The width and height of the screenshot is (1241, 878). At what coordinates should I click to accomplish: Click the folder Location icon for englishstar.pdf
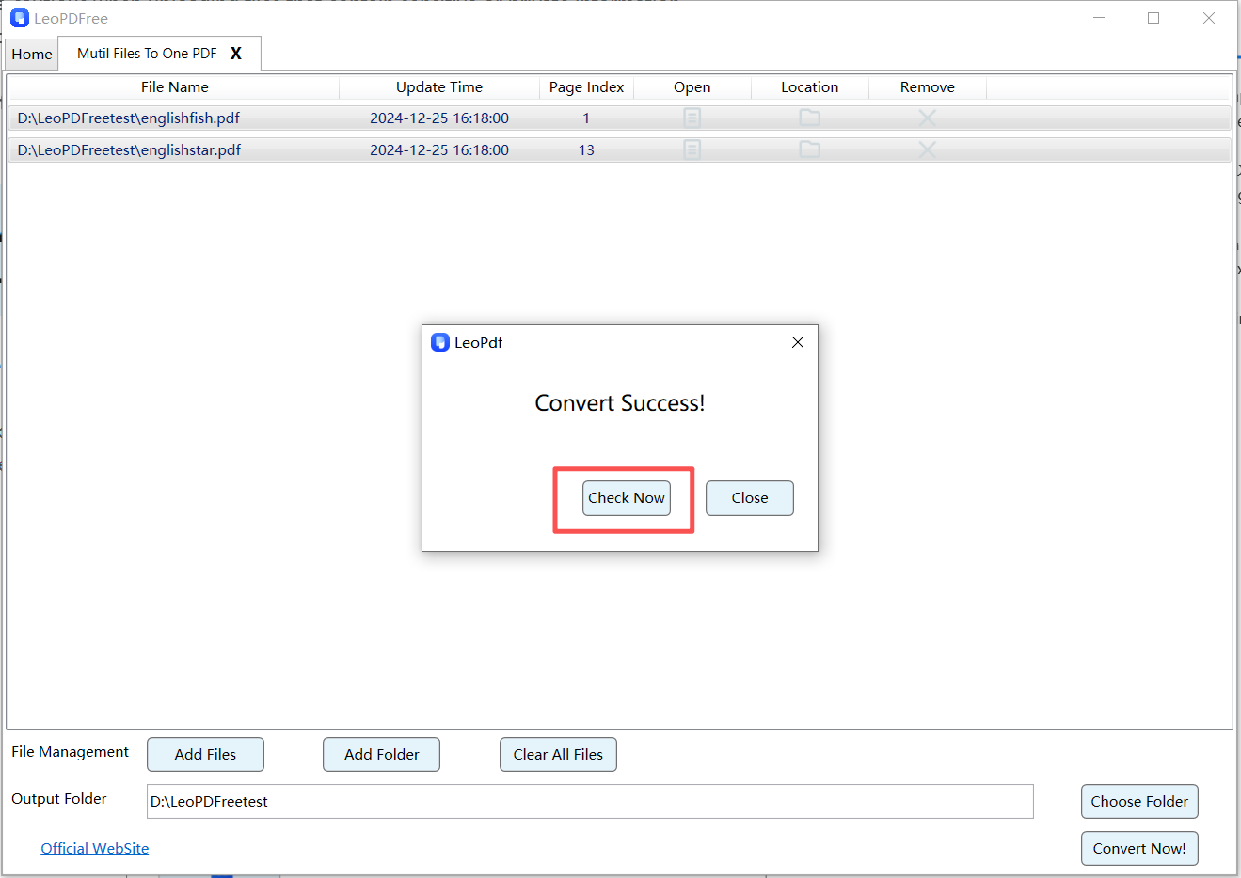pyautogui.click(x=809, y=149)
